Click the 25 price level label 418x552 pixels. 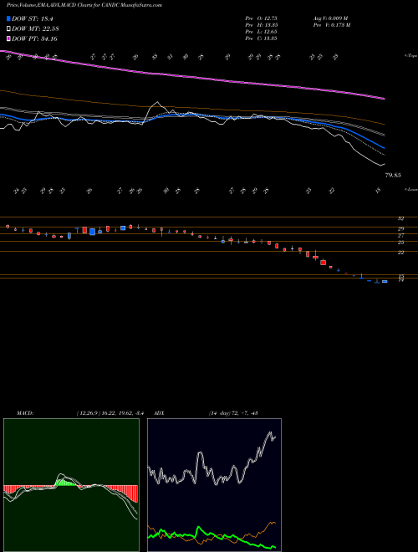point(400,243)
